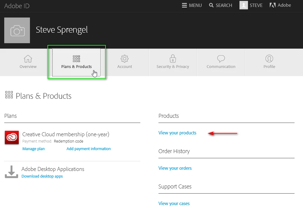
Task: Click the Download desktop apps link
Action: (42, 176)
